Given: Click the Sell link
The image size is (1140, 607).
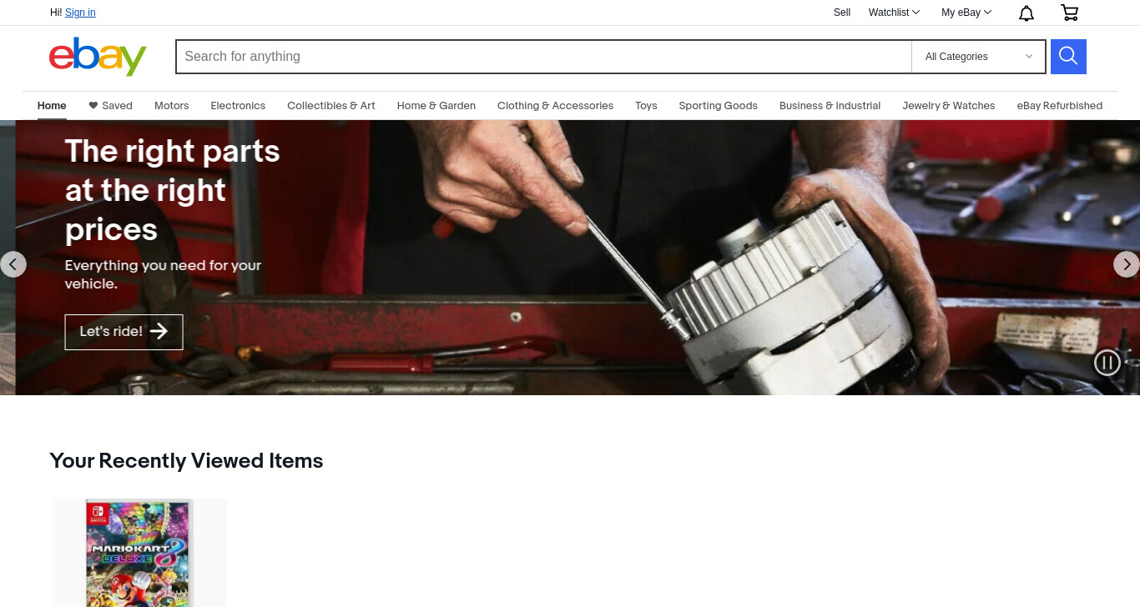Looking at the screenshot, I should click(x=842, y=13).
